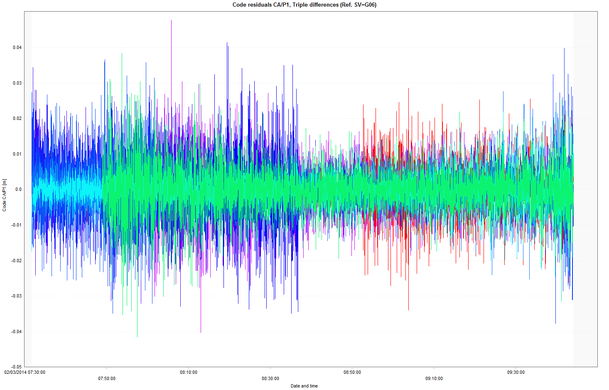This screenshot has width=609, height=390.
Task: Click the time label 09:10:00
Action: tap(434, 378)
